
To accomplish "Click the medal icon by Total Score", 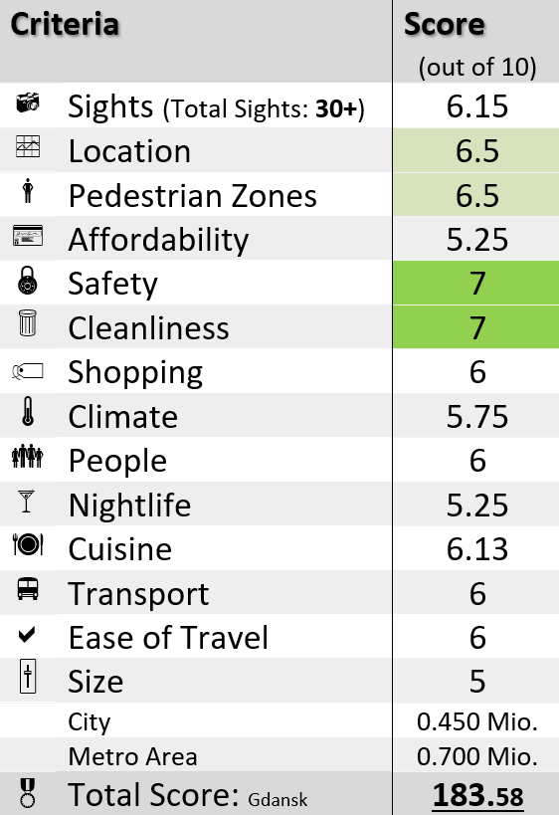I will pos(28,793).
